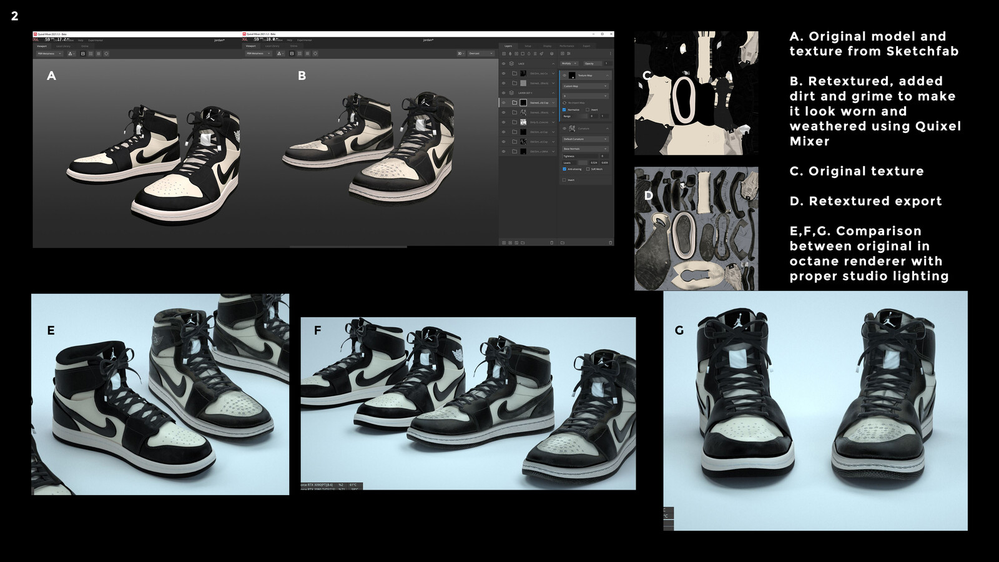Click the paint brush icon in layers toolbar

tap(541, 54)
